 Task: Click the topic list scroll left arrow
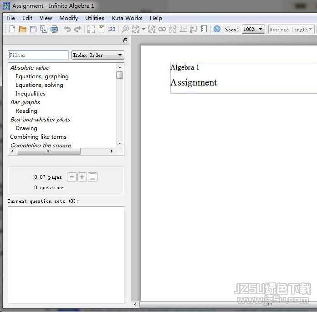(13, 151)
